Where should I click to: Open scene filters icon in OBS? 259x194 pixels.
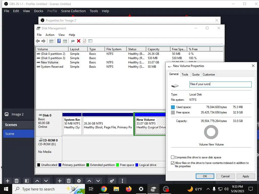pyautogui.click(x=27, y=181)
